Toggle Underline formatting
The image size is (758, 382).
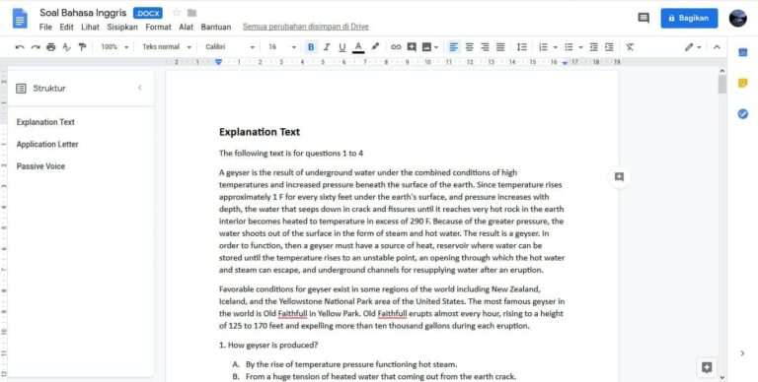(x=342, y=47)
